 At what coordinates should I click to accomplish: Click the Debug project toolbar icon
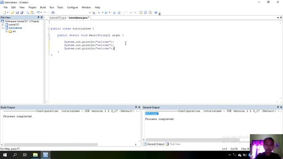[106, 13]
